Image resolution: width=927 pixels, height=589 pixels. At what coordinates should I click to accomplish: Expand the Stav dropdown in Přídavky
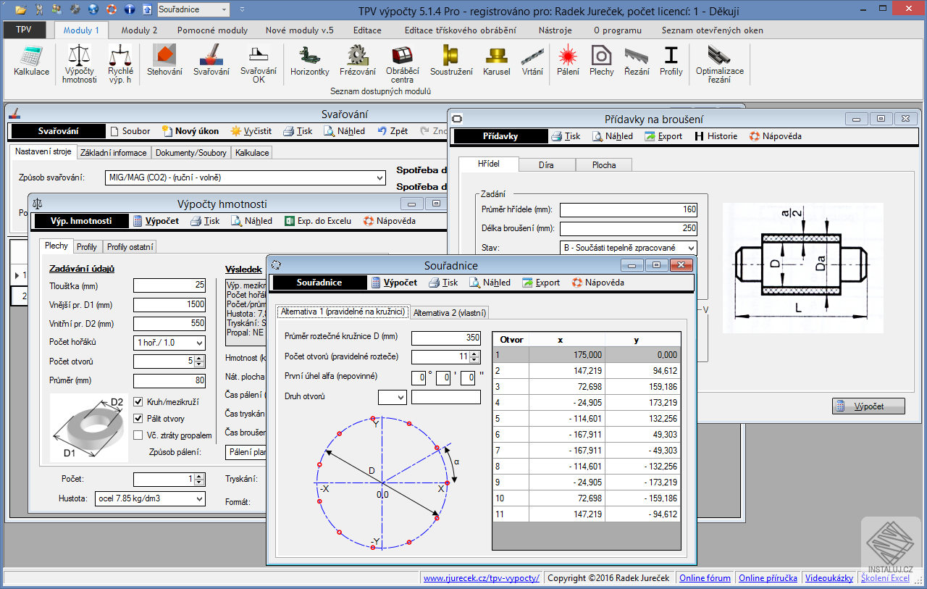point(691,248)
